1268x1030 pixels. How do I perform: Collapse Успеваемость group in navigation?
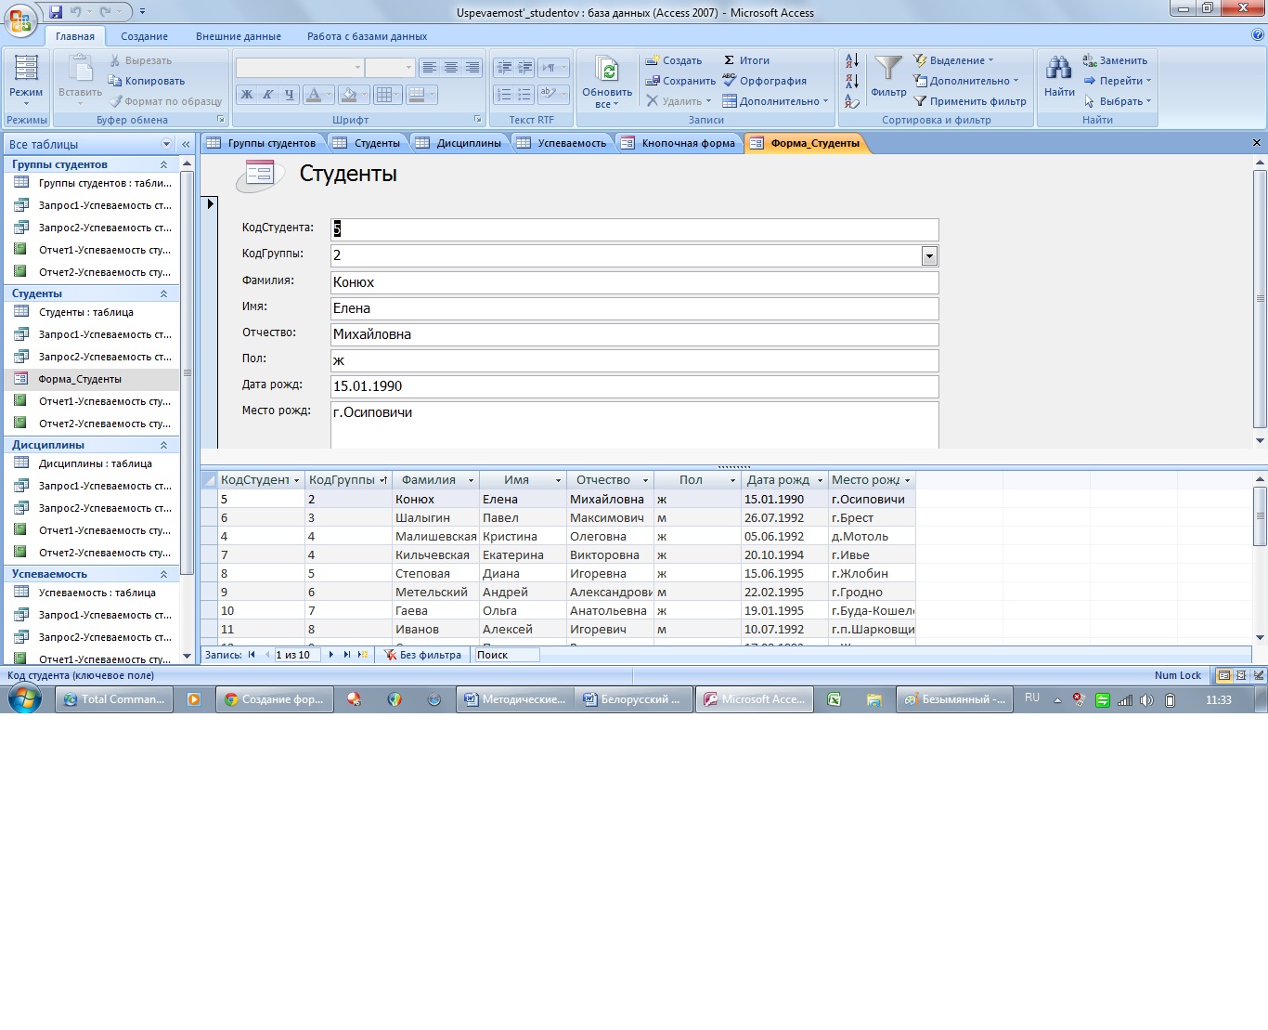(x=163, y=574)
